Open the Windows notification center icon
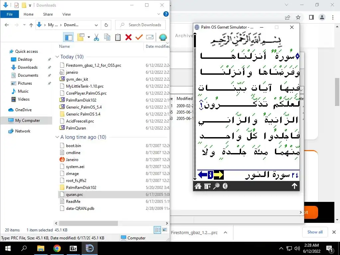Screen dimensions: 340x255 pyautogui.click(x=329, y=249)
